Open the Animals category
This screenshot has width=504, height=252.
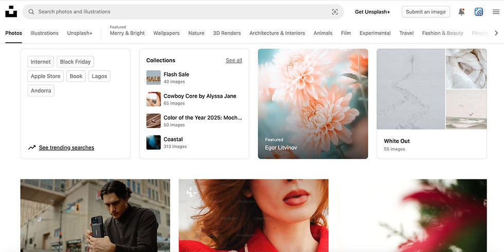(x=323, y=33)
